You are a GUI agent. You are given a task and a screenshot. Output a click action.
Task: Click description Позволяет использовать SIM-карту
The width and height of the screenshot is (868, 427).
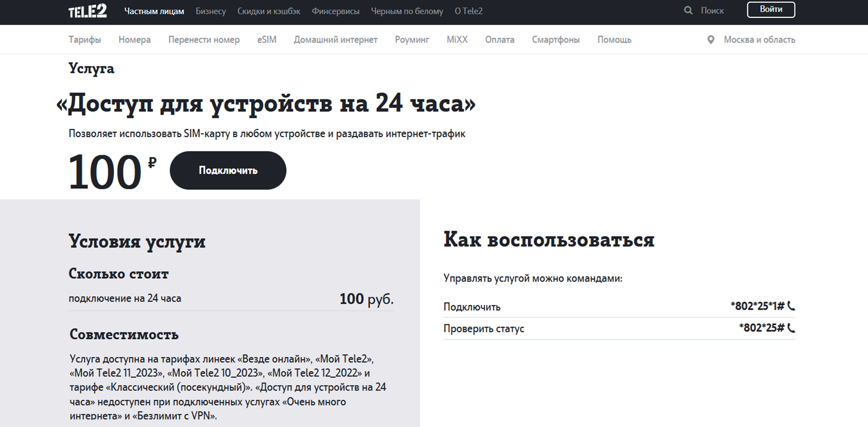[267, 134]
